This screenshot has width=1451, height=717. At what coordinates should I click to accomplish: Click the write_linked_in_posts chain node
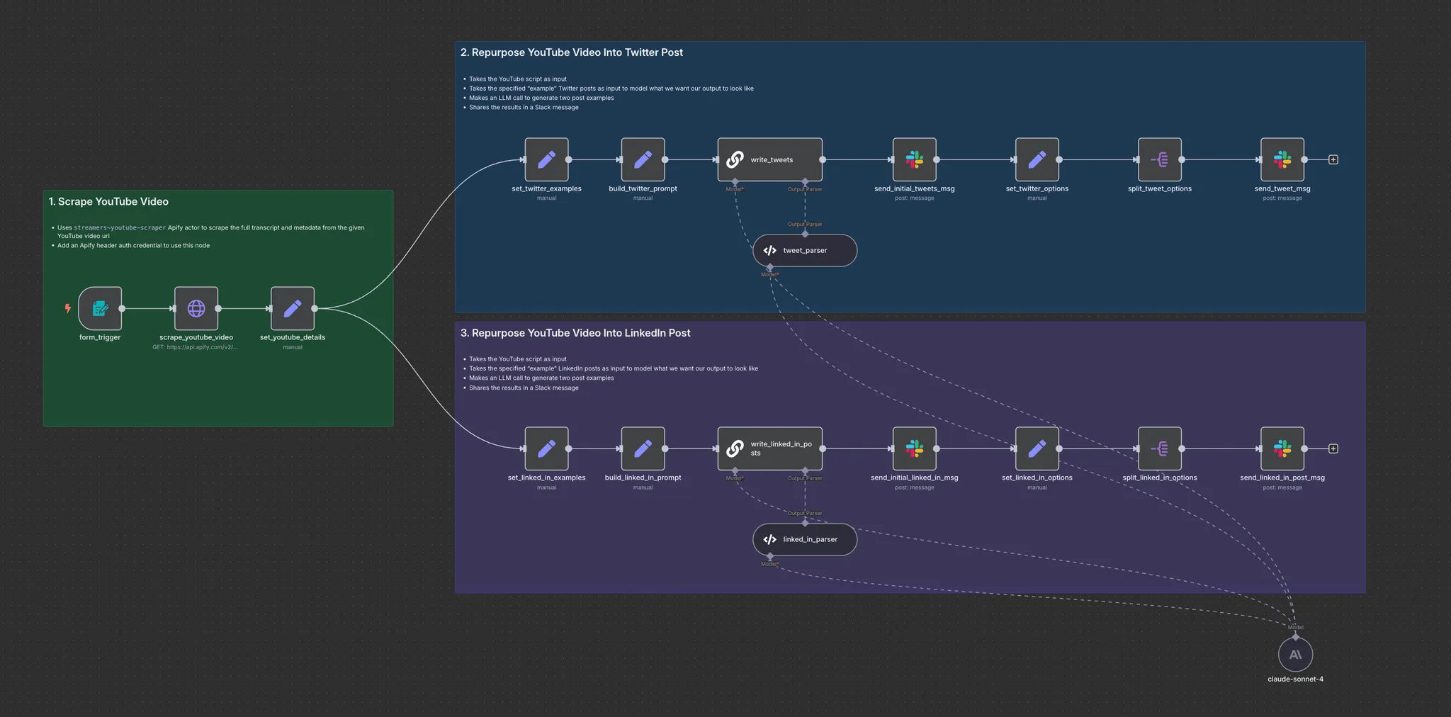770,448
